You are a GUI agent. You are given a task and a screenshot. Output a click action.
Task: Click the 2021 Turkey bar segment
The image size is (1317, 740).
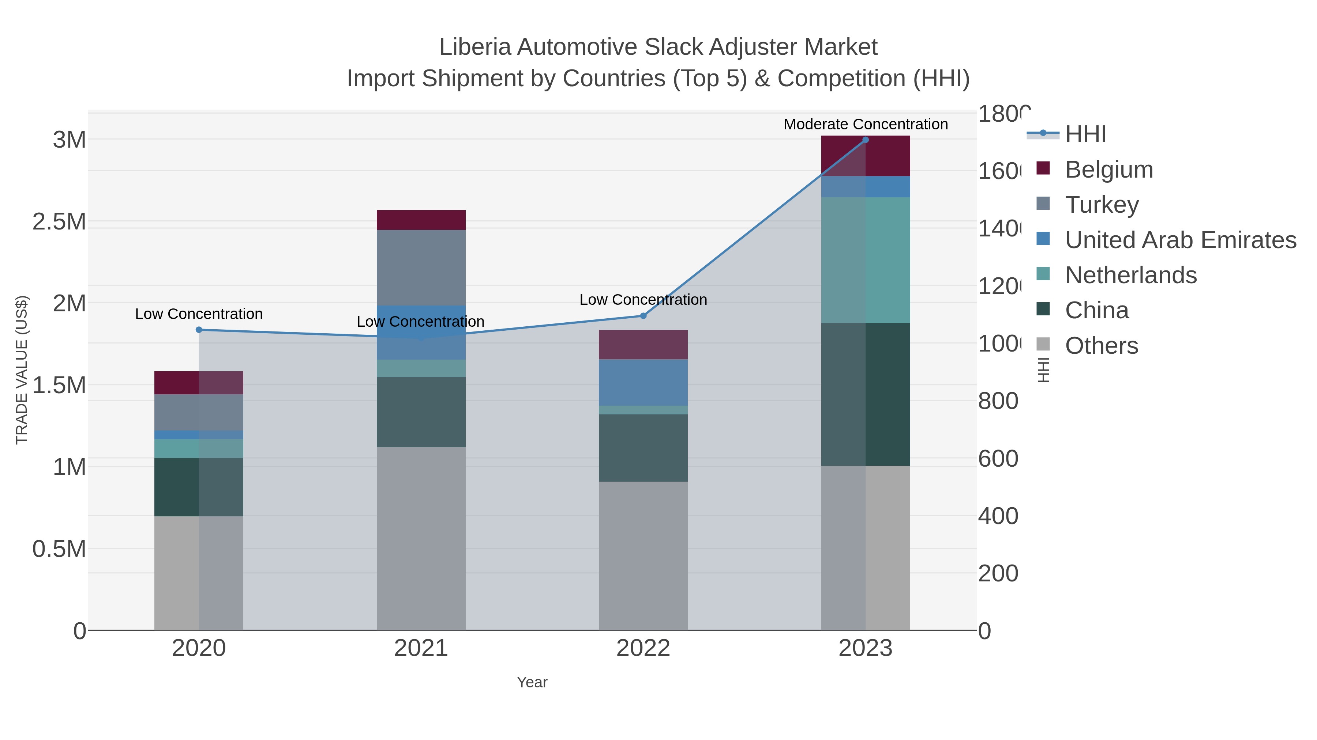(421, 267)
